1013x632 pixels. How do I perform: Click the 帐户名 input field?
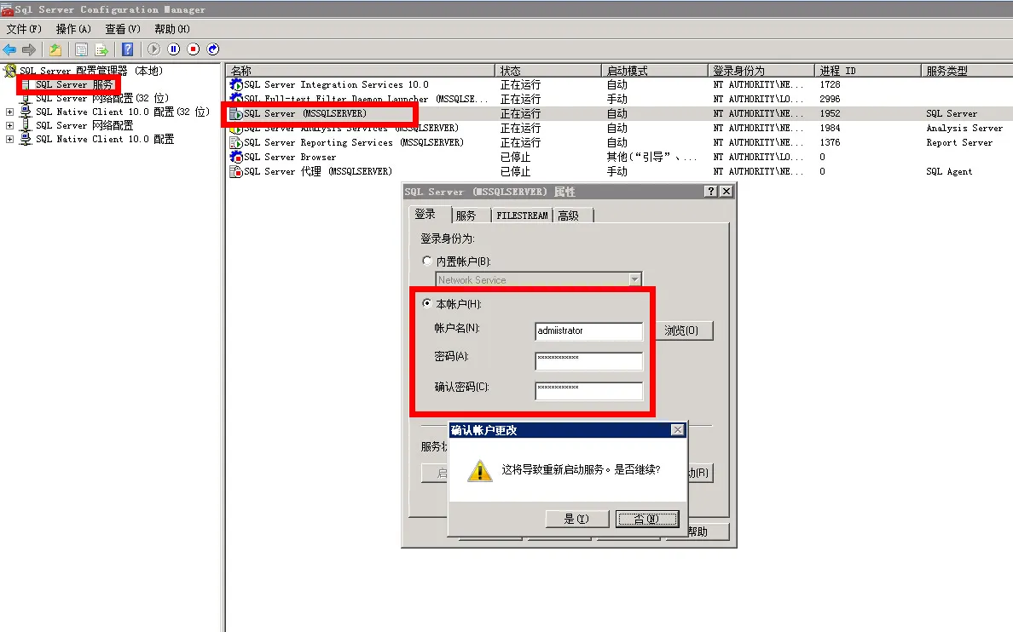pyautogui.click(x=588, y=330)
